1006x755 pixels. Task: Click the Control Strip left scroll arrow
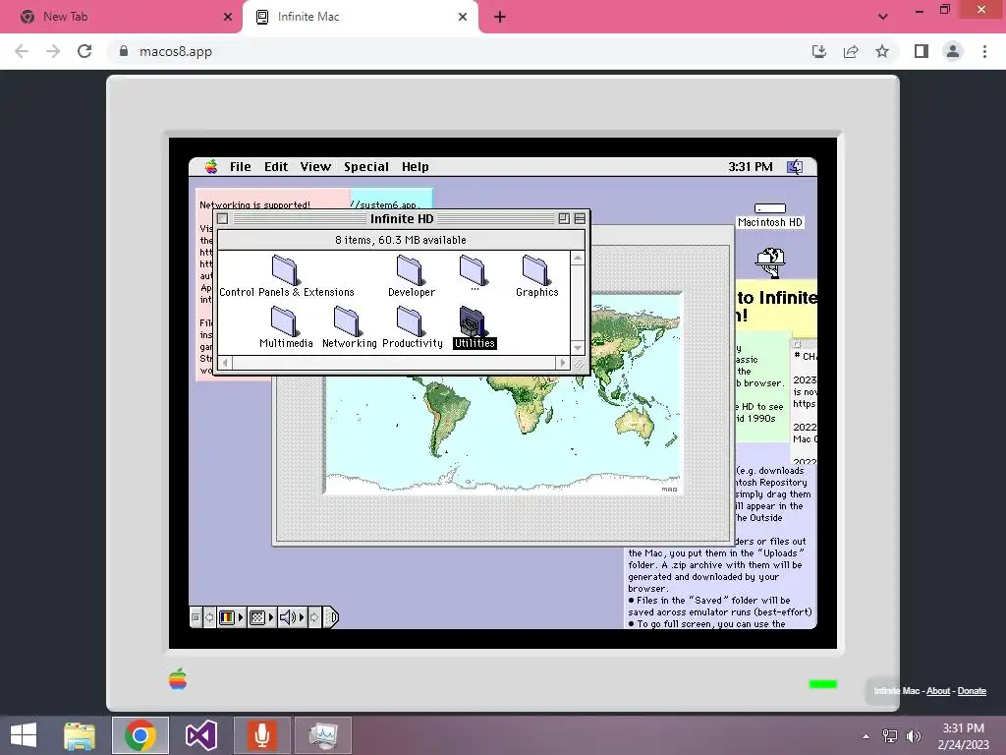pyautogui.click(x=209, y=617)
